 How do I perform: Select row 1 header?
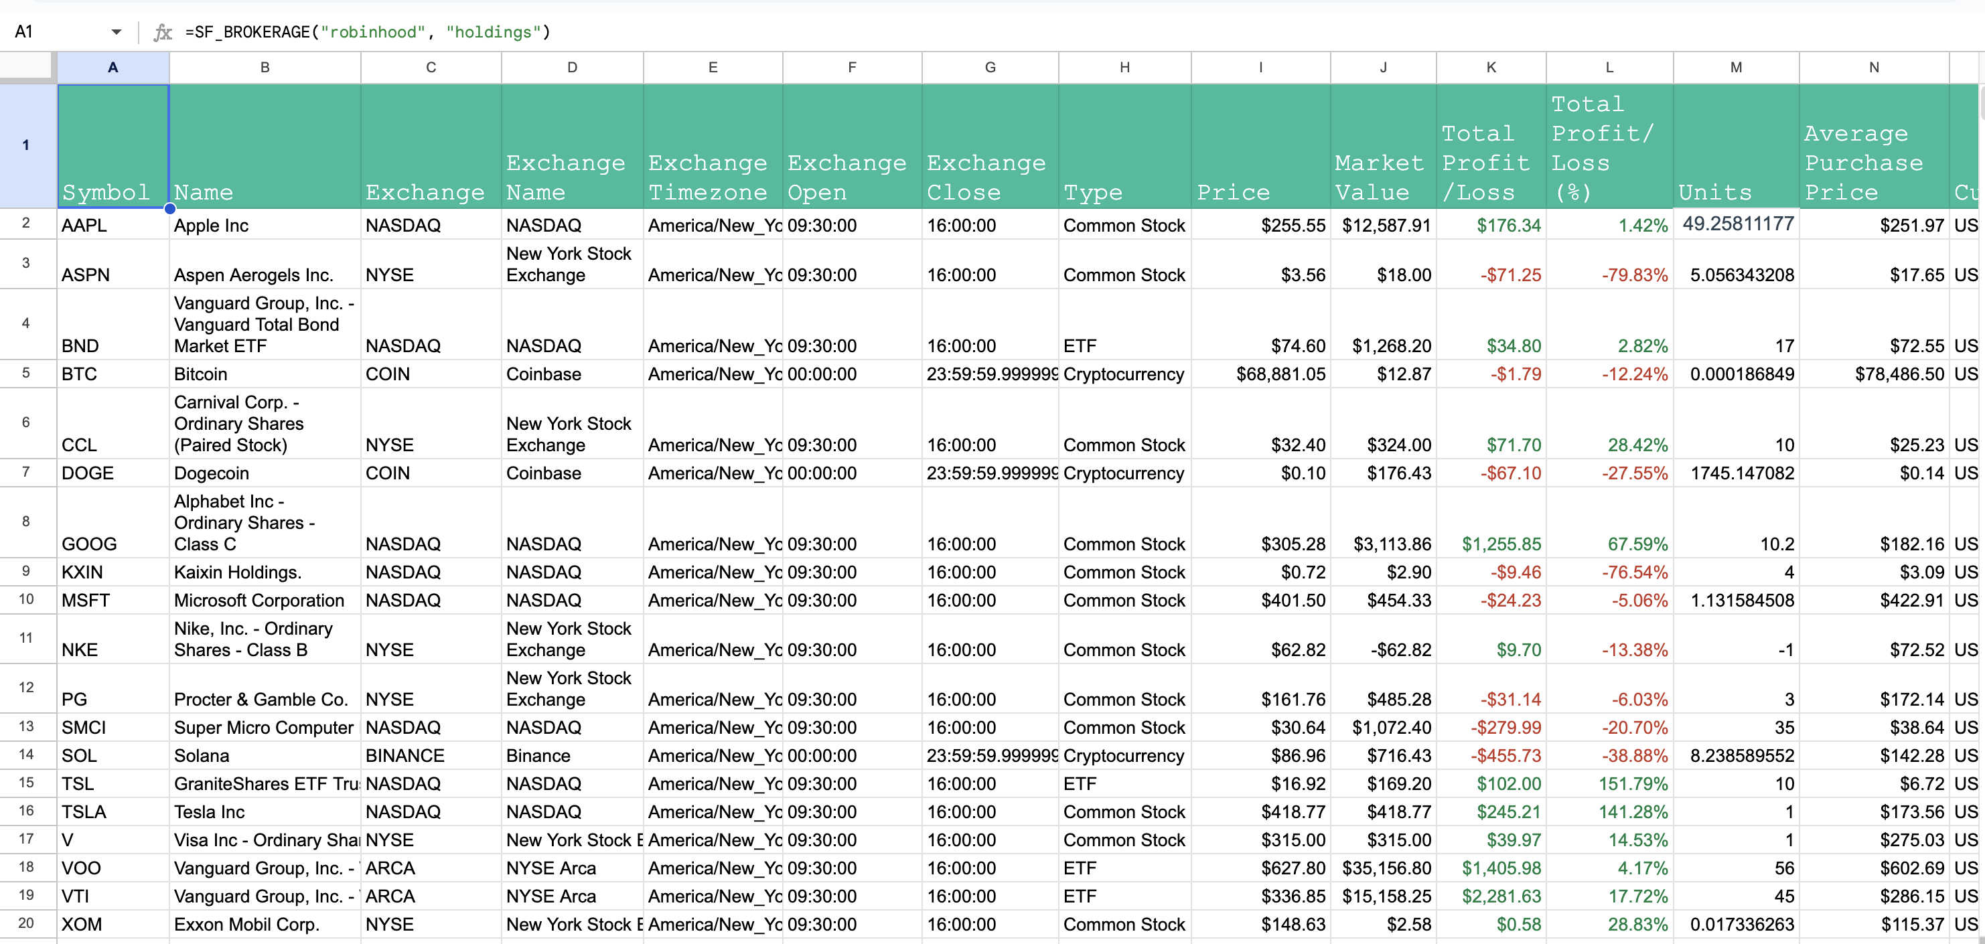coord(27,146)
